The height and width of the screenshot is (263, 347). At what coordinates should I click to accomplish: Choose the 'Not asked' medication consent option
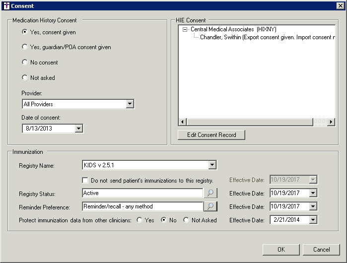pos(25,78)
